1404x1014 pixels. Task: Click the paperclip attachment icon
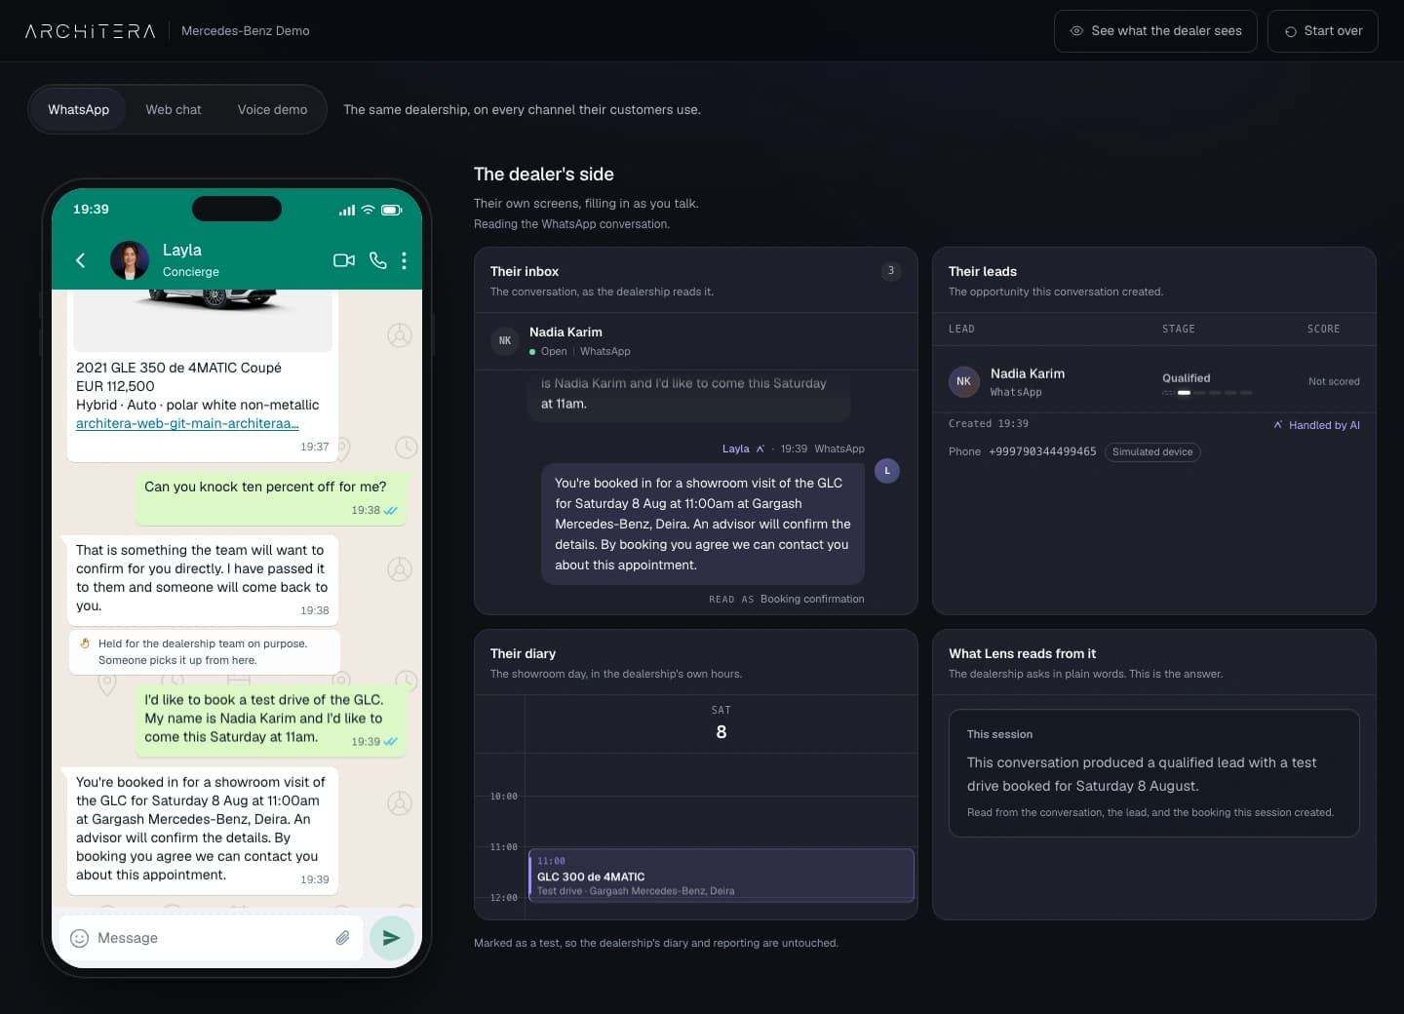click(x=342, y=938)
